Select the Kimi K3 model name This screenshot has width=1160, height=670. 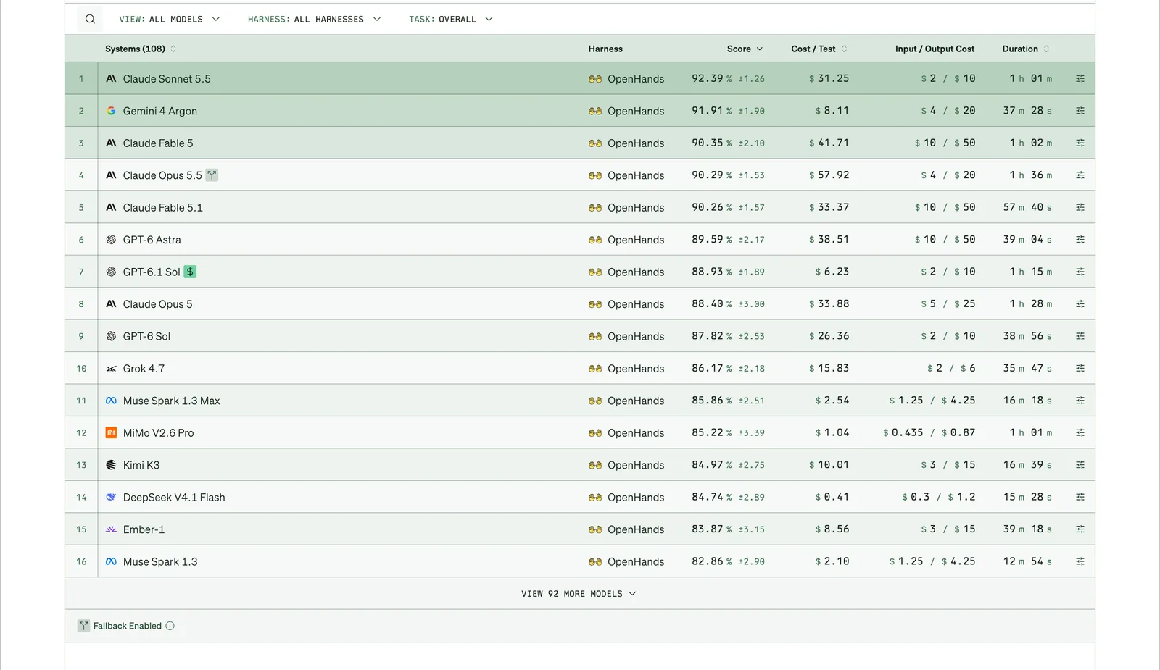(x=141, y=465)
